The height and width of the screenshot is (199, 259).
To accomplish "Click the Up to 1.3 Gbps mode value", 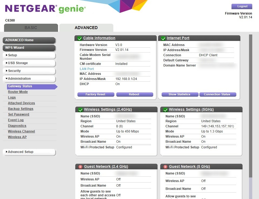I will click(x=212, y=131).
